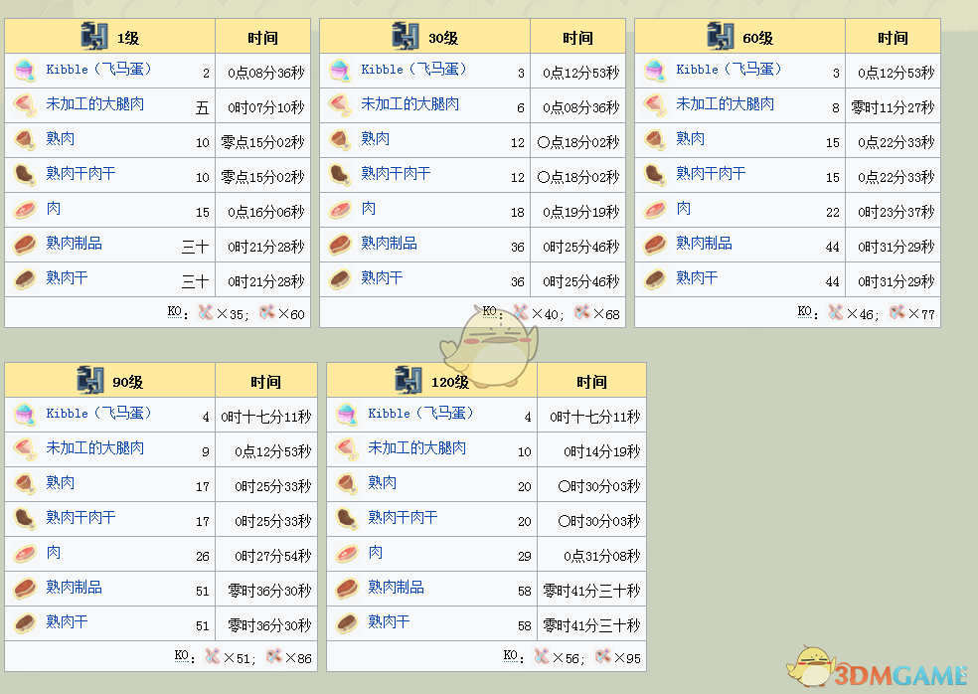Open 熟肉 link in 120级 table
Image resolution: width=978 pixels, height=694 pixels.
tap(383, 482)
